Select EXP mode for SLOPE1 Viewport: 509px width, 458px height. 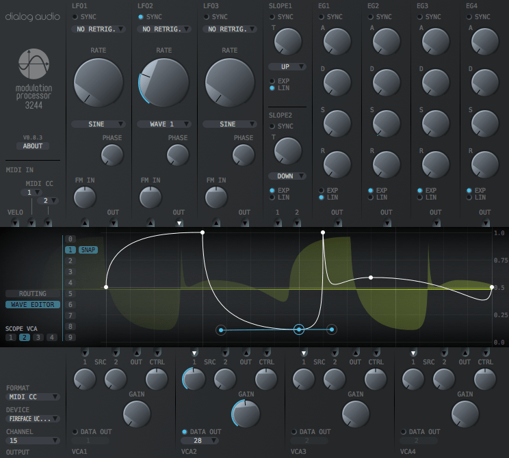coord(272,81)
